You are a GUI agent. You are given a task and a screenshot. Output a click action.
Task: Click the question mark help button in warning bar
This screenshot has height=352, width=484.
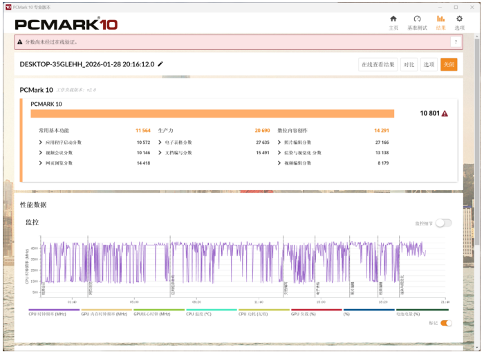pyautogui.click(x=456, y=42)
